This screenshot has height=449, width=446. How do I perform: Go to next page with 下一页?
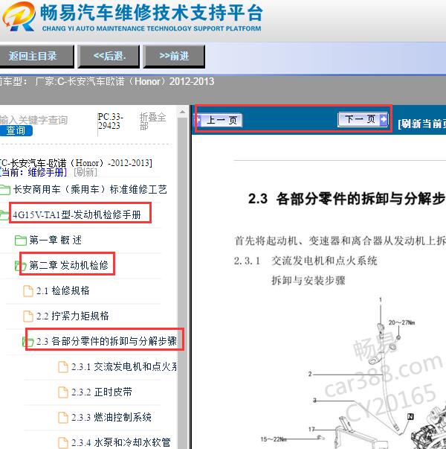point(363,119)
